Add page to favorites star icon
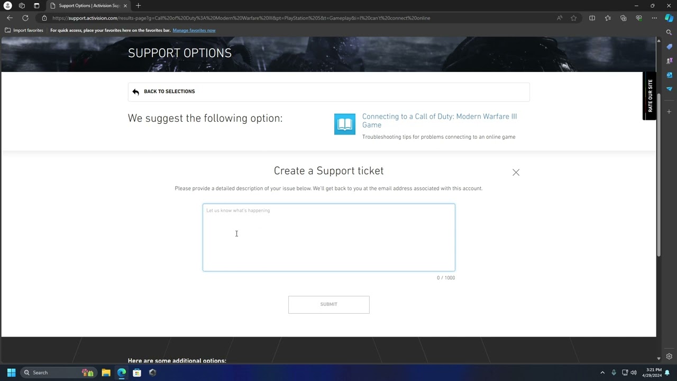The image size is (677, 381). pyautogui.click(x=574, y=18)
